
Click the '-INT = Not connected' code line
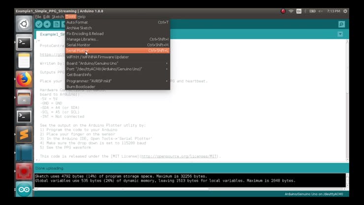tap(62, 117)
